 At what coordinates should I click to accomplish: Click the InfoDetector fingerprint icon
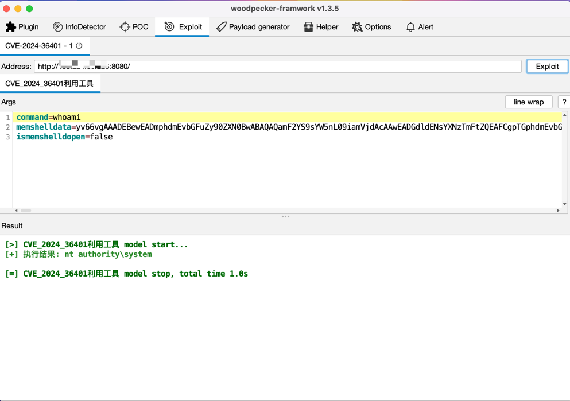point(58,27)
